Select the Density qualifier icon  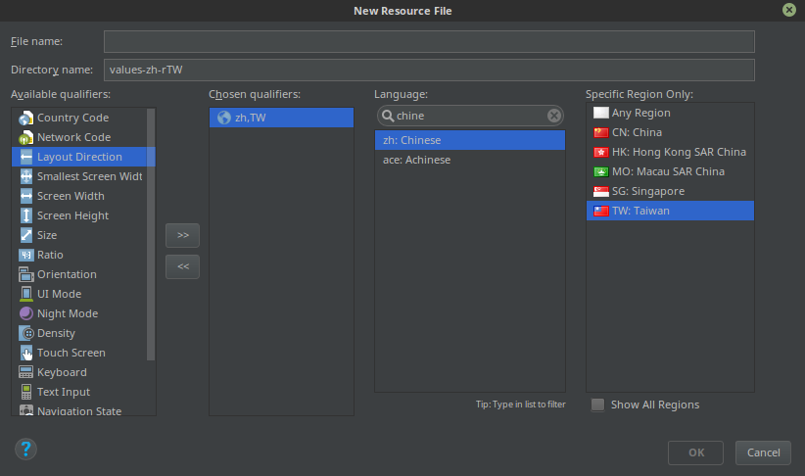pyautogui.click(x=26, y=333)
